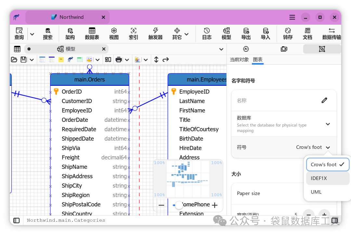
Task: Expand the 数据库 database mapping dropdown
Action: point(328,124)
